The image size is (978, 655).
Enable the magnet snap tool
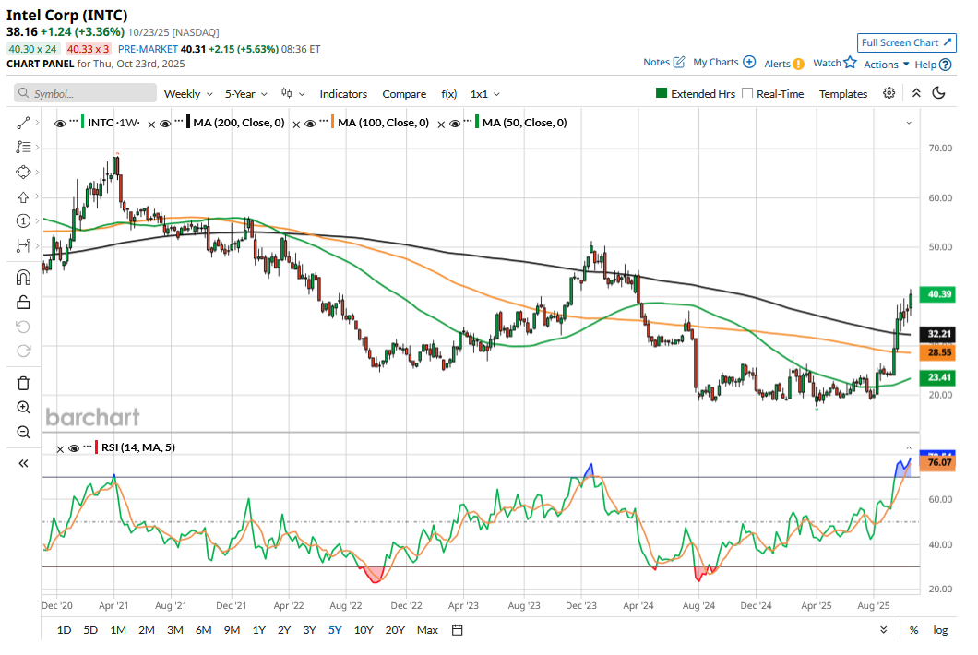(x=24, y=277)
